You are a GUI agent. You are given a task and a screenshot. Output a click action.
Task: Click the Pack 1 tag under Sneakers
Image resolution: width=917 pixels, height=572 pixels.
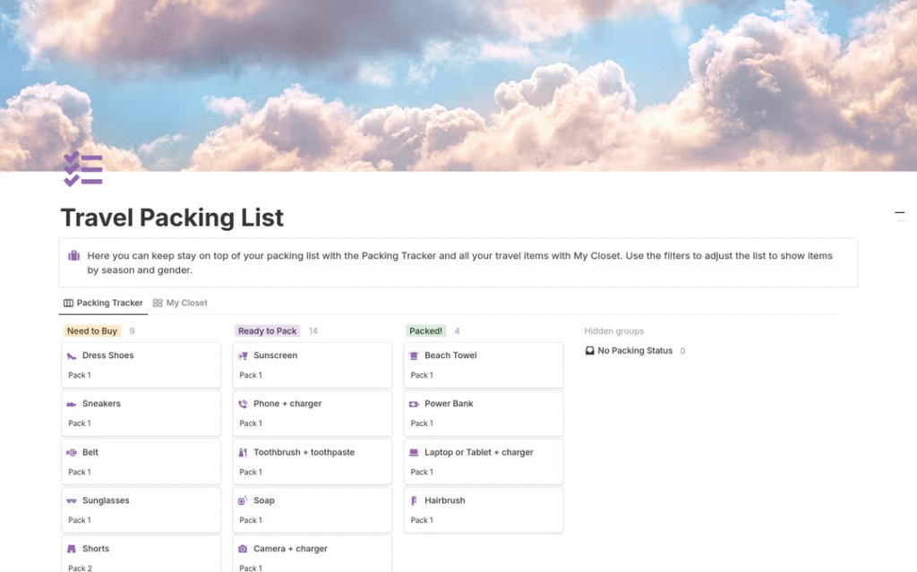(80, 423)
